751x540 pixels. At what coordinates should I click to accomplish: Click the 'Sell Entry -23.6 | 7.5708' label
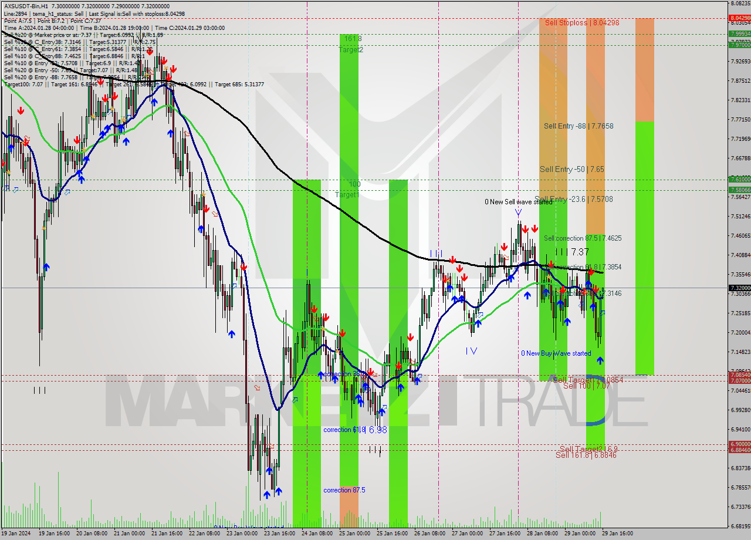click(574, 199)
